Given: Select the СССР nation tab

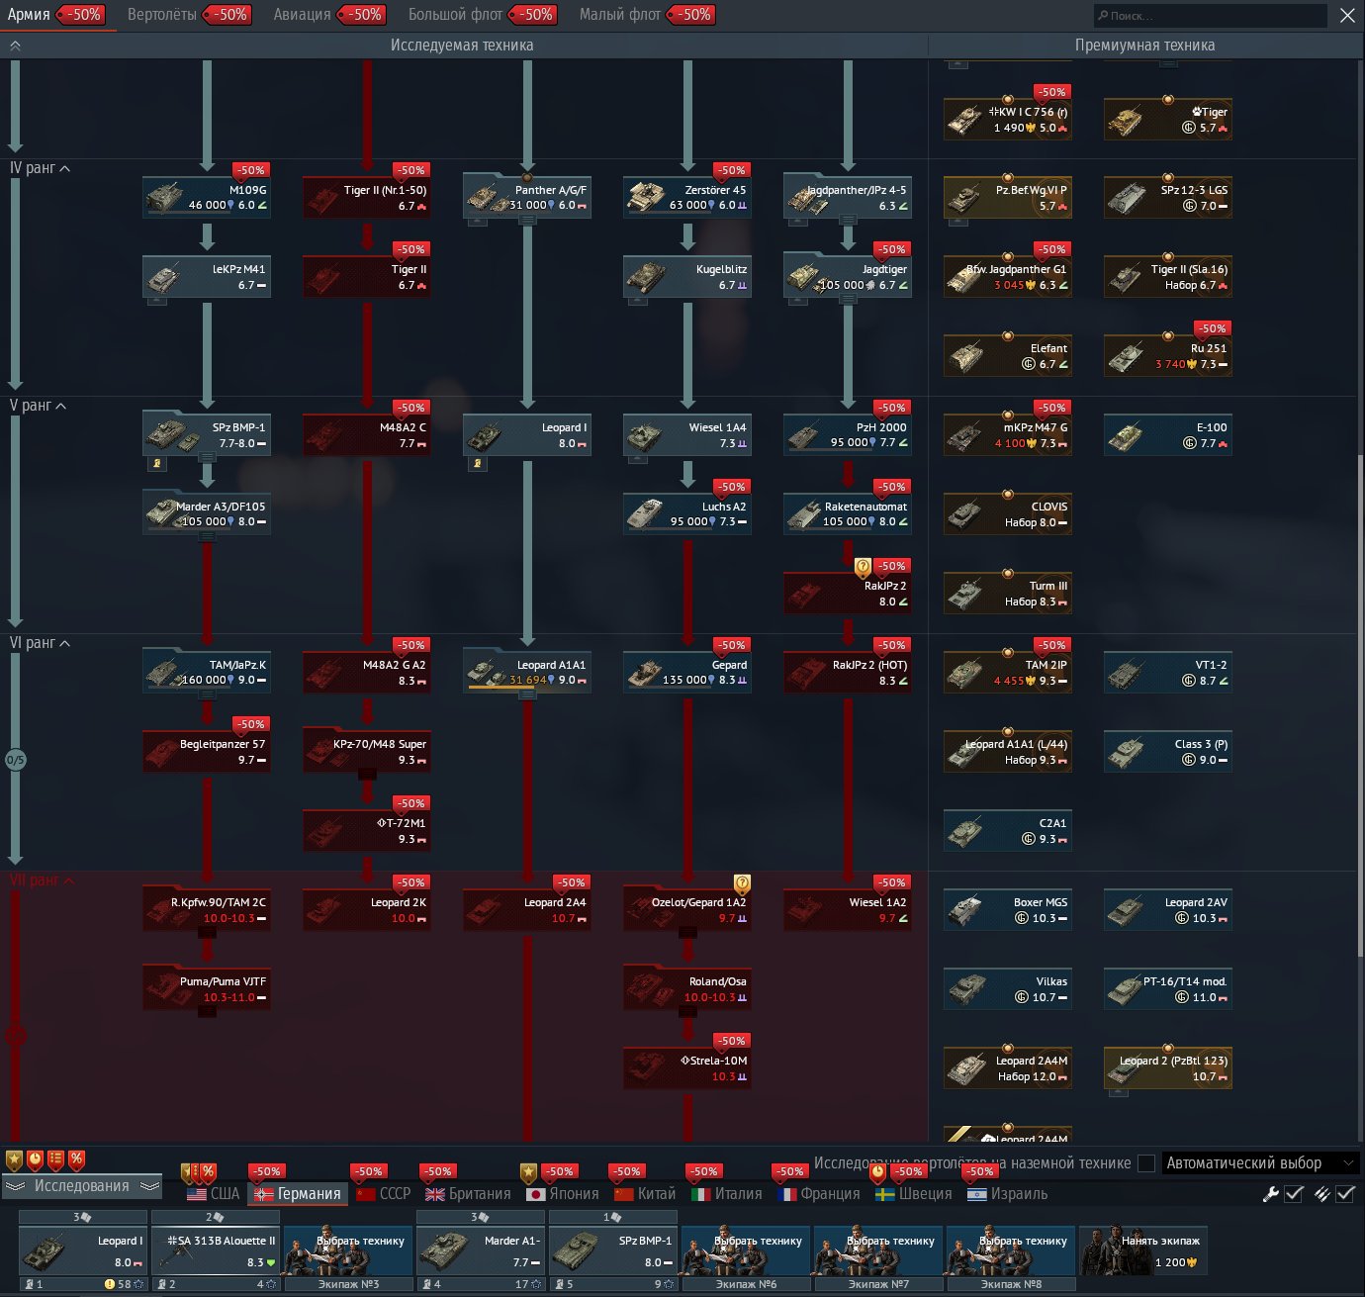Looking at the screenshot, I should click(x=384, y=1194).
